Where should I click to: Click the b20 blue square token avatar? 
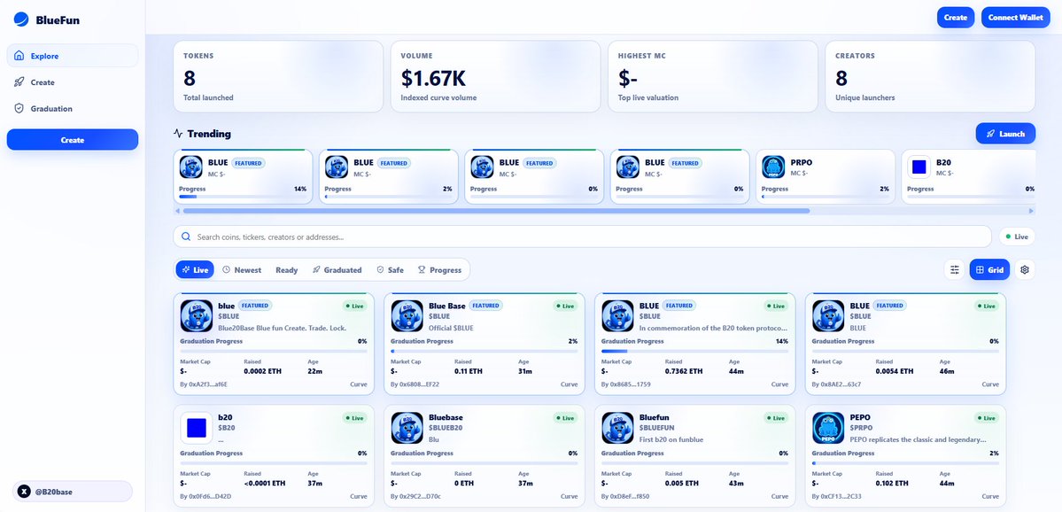tap(197, 428)
